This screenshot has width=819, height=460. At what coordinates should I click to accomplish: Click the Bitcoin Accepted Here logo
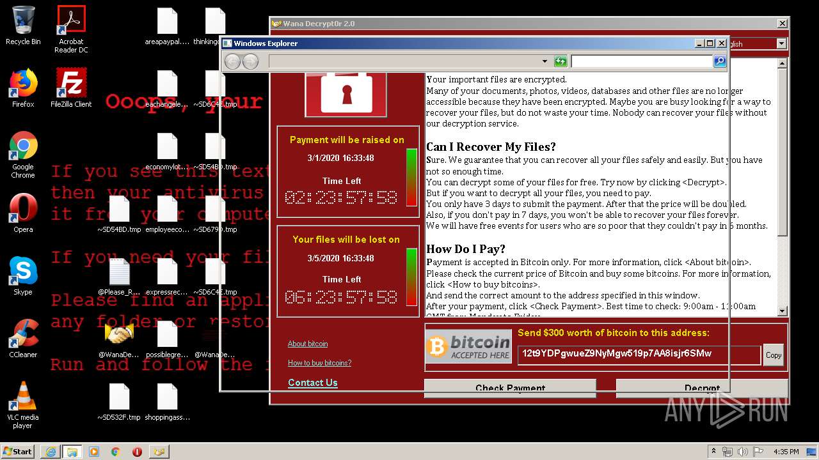(468, 346)
